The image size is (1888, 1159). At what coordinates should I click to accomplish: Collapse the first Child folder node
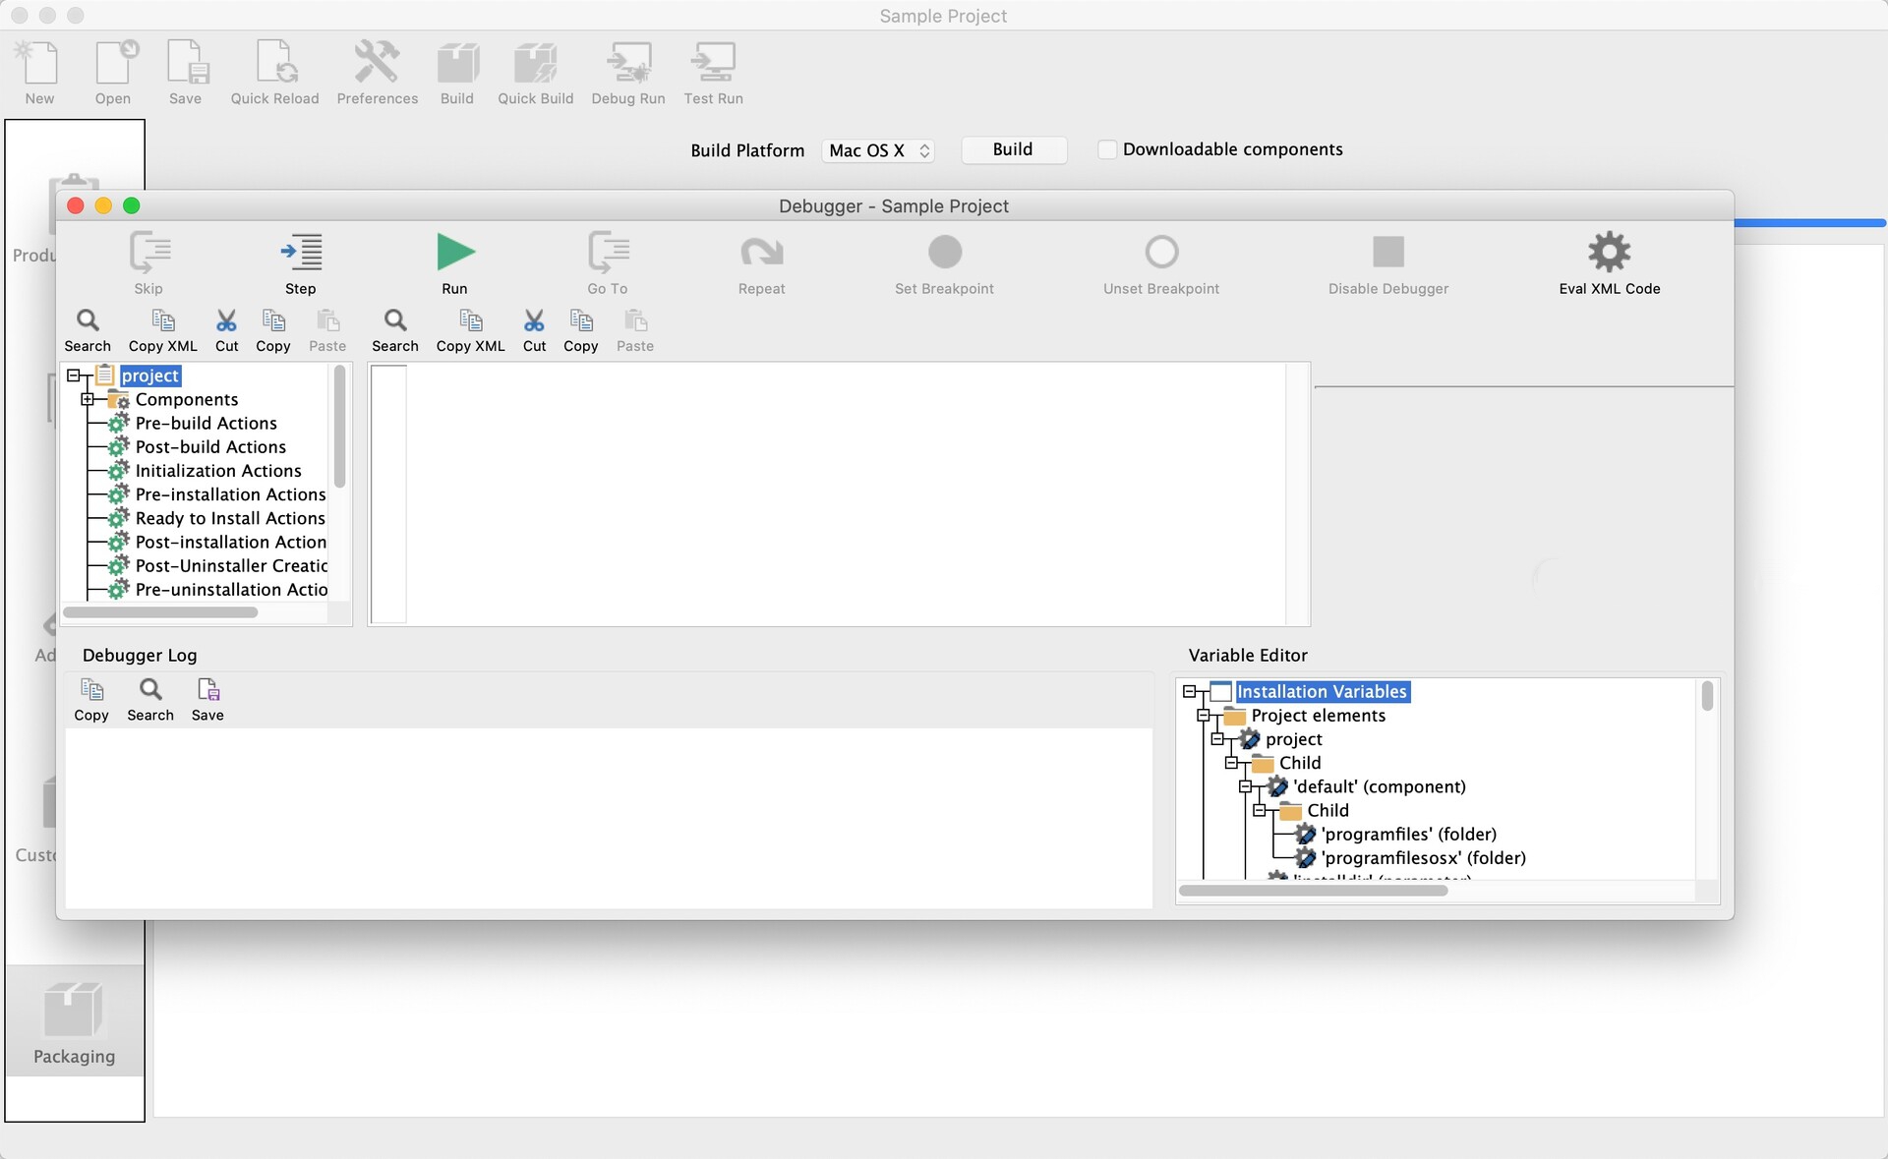(1231, 763)
